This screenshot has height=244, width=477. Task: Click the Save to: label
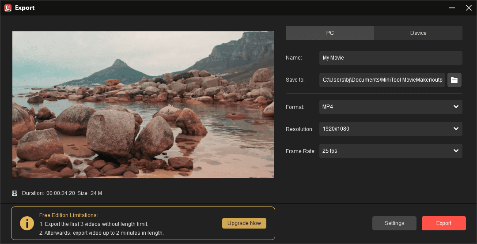(295, 80)
